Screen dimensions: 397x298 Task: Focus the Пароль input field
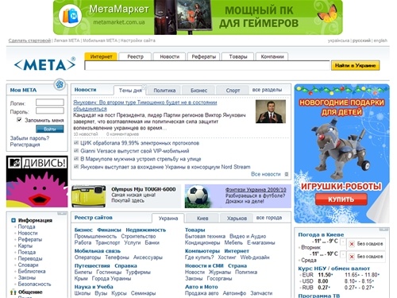pos(50,110)
